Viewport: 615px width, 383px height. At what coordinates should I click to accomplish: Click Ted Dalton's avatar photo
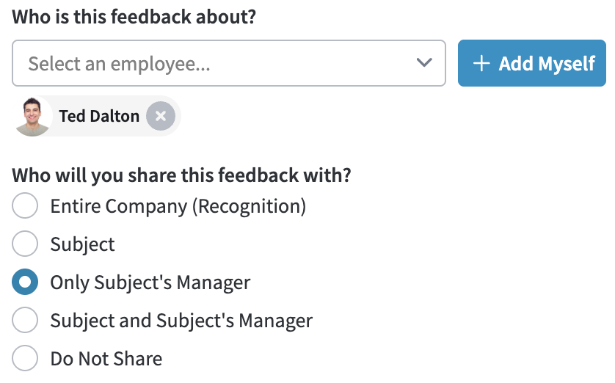click(x=32, y=117)
